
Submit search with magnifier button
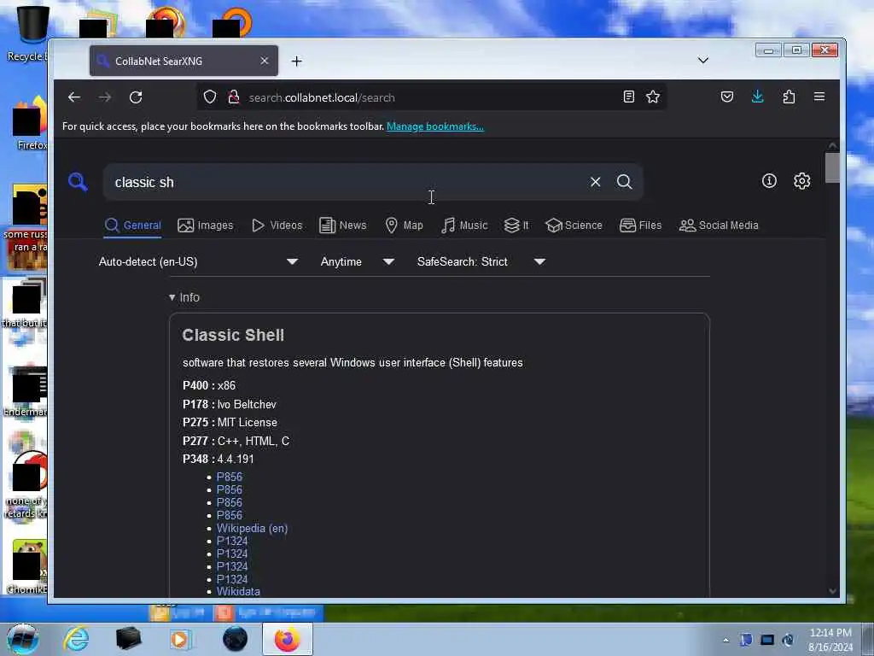(x=624, y=182)
